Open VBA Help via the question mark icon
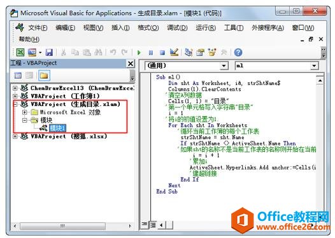The width and height of the screenshot is (335, 238). click(238, 52)
